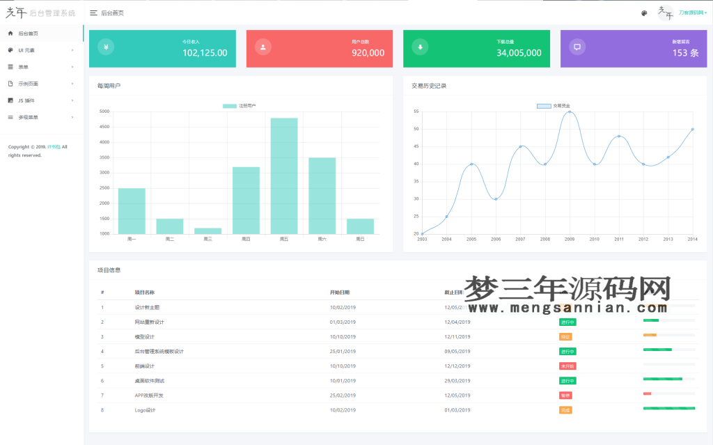Click the hamburger menu icon in top bar
This screenshot has height=445, width=713.
(x=93, y=12)
